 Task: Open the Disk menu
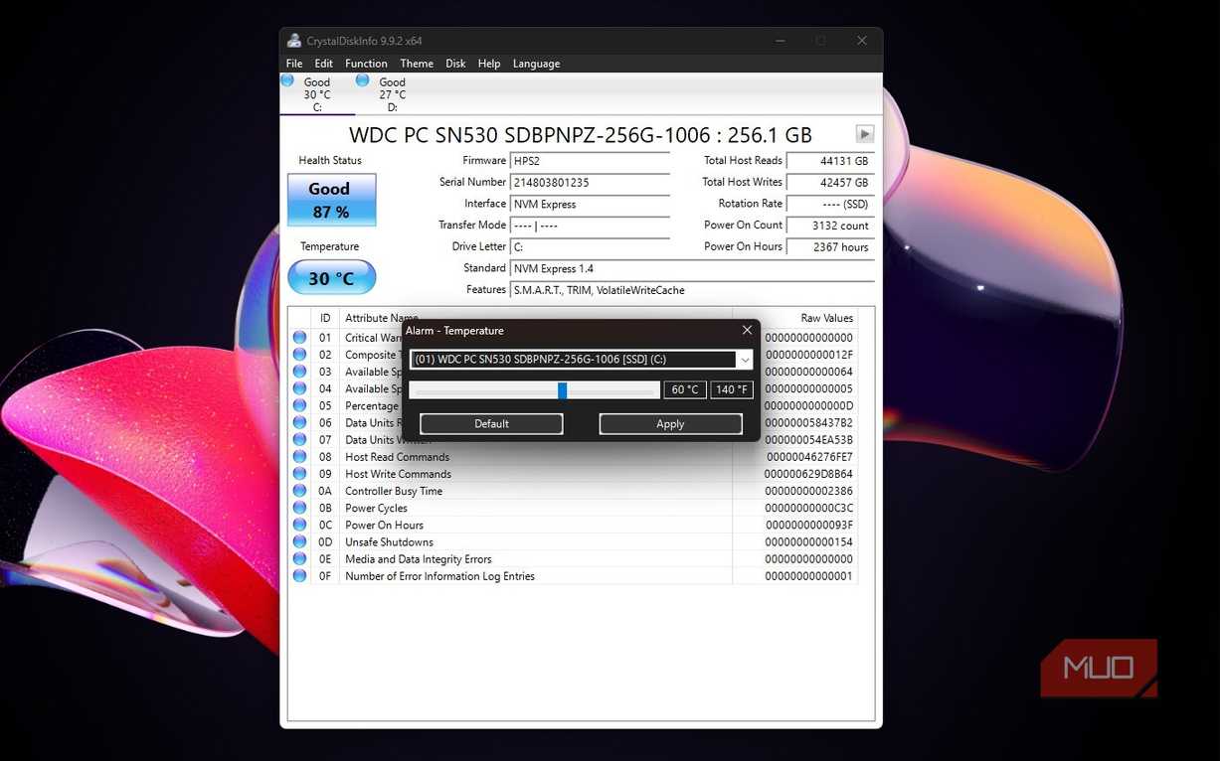tap(455, 64)
